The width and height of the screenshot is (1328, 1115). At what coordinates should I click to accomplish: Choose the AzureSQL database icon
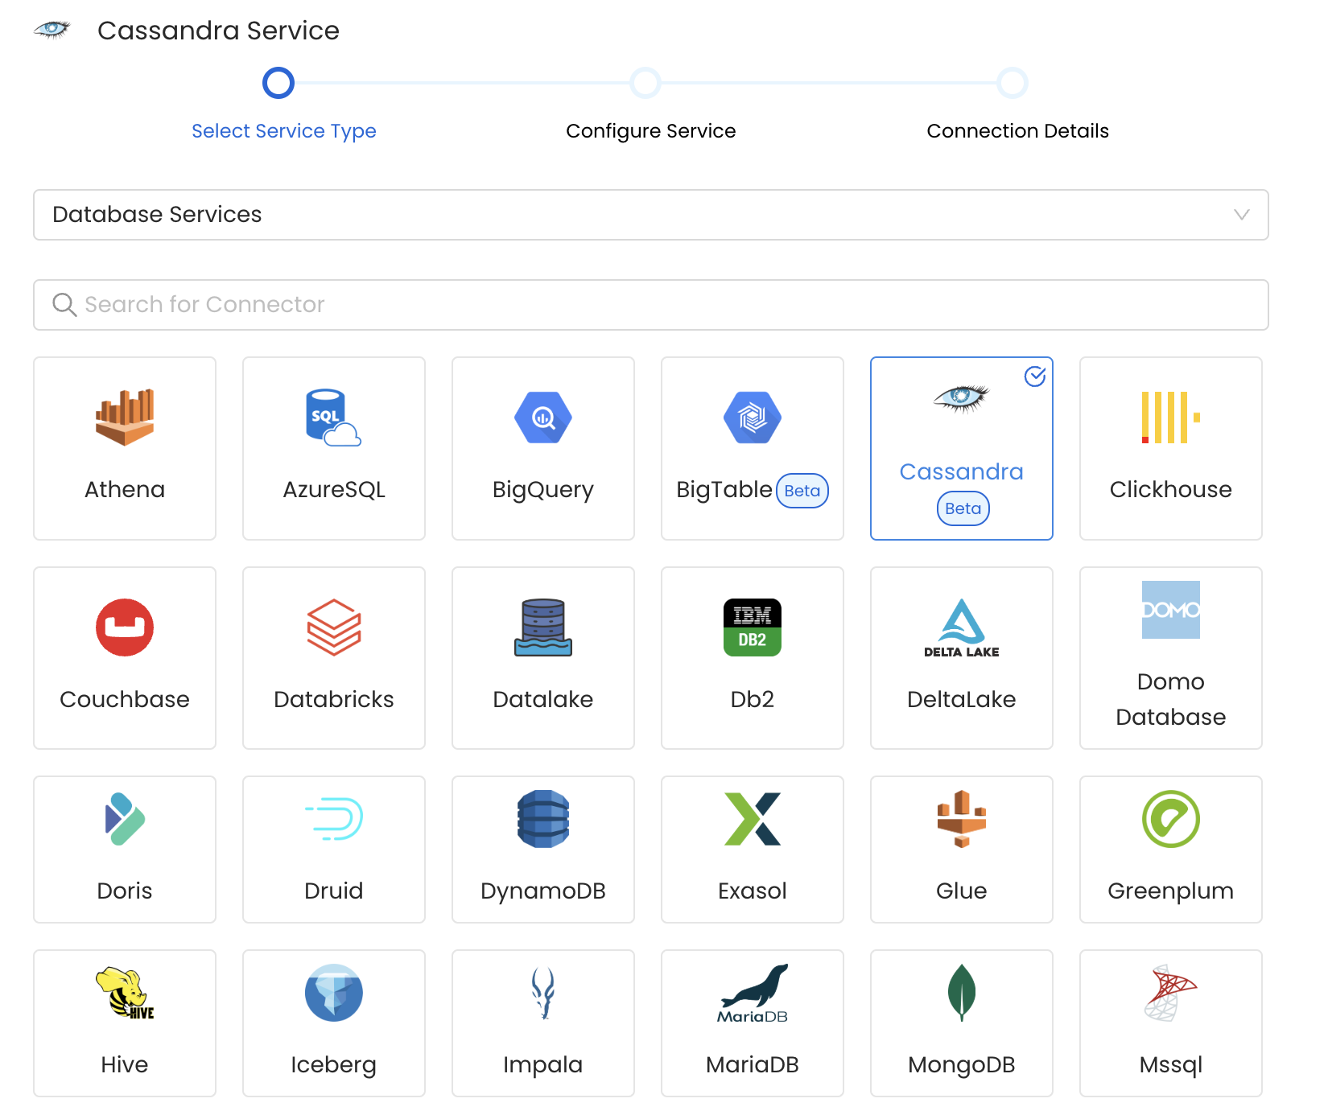pyautogui.click(x=333, y=418)
